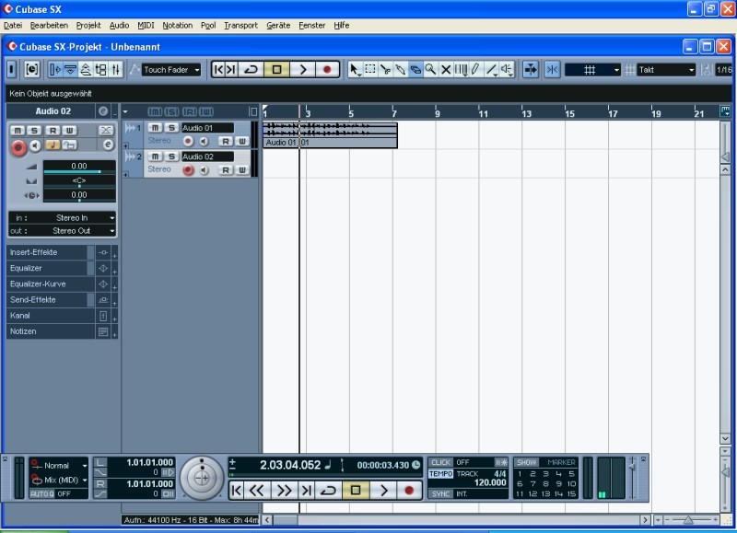Open the Pool via toolbar icon

coord(100,70)
